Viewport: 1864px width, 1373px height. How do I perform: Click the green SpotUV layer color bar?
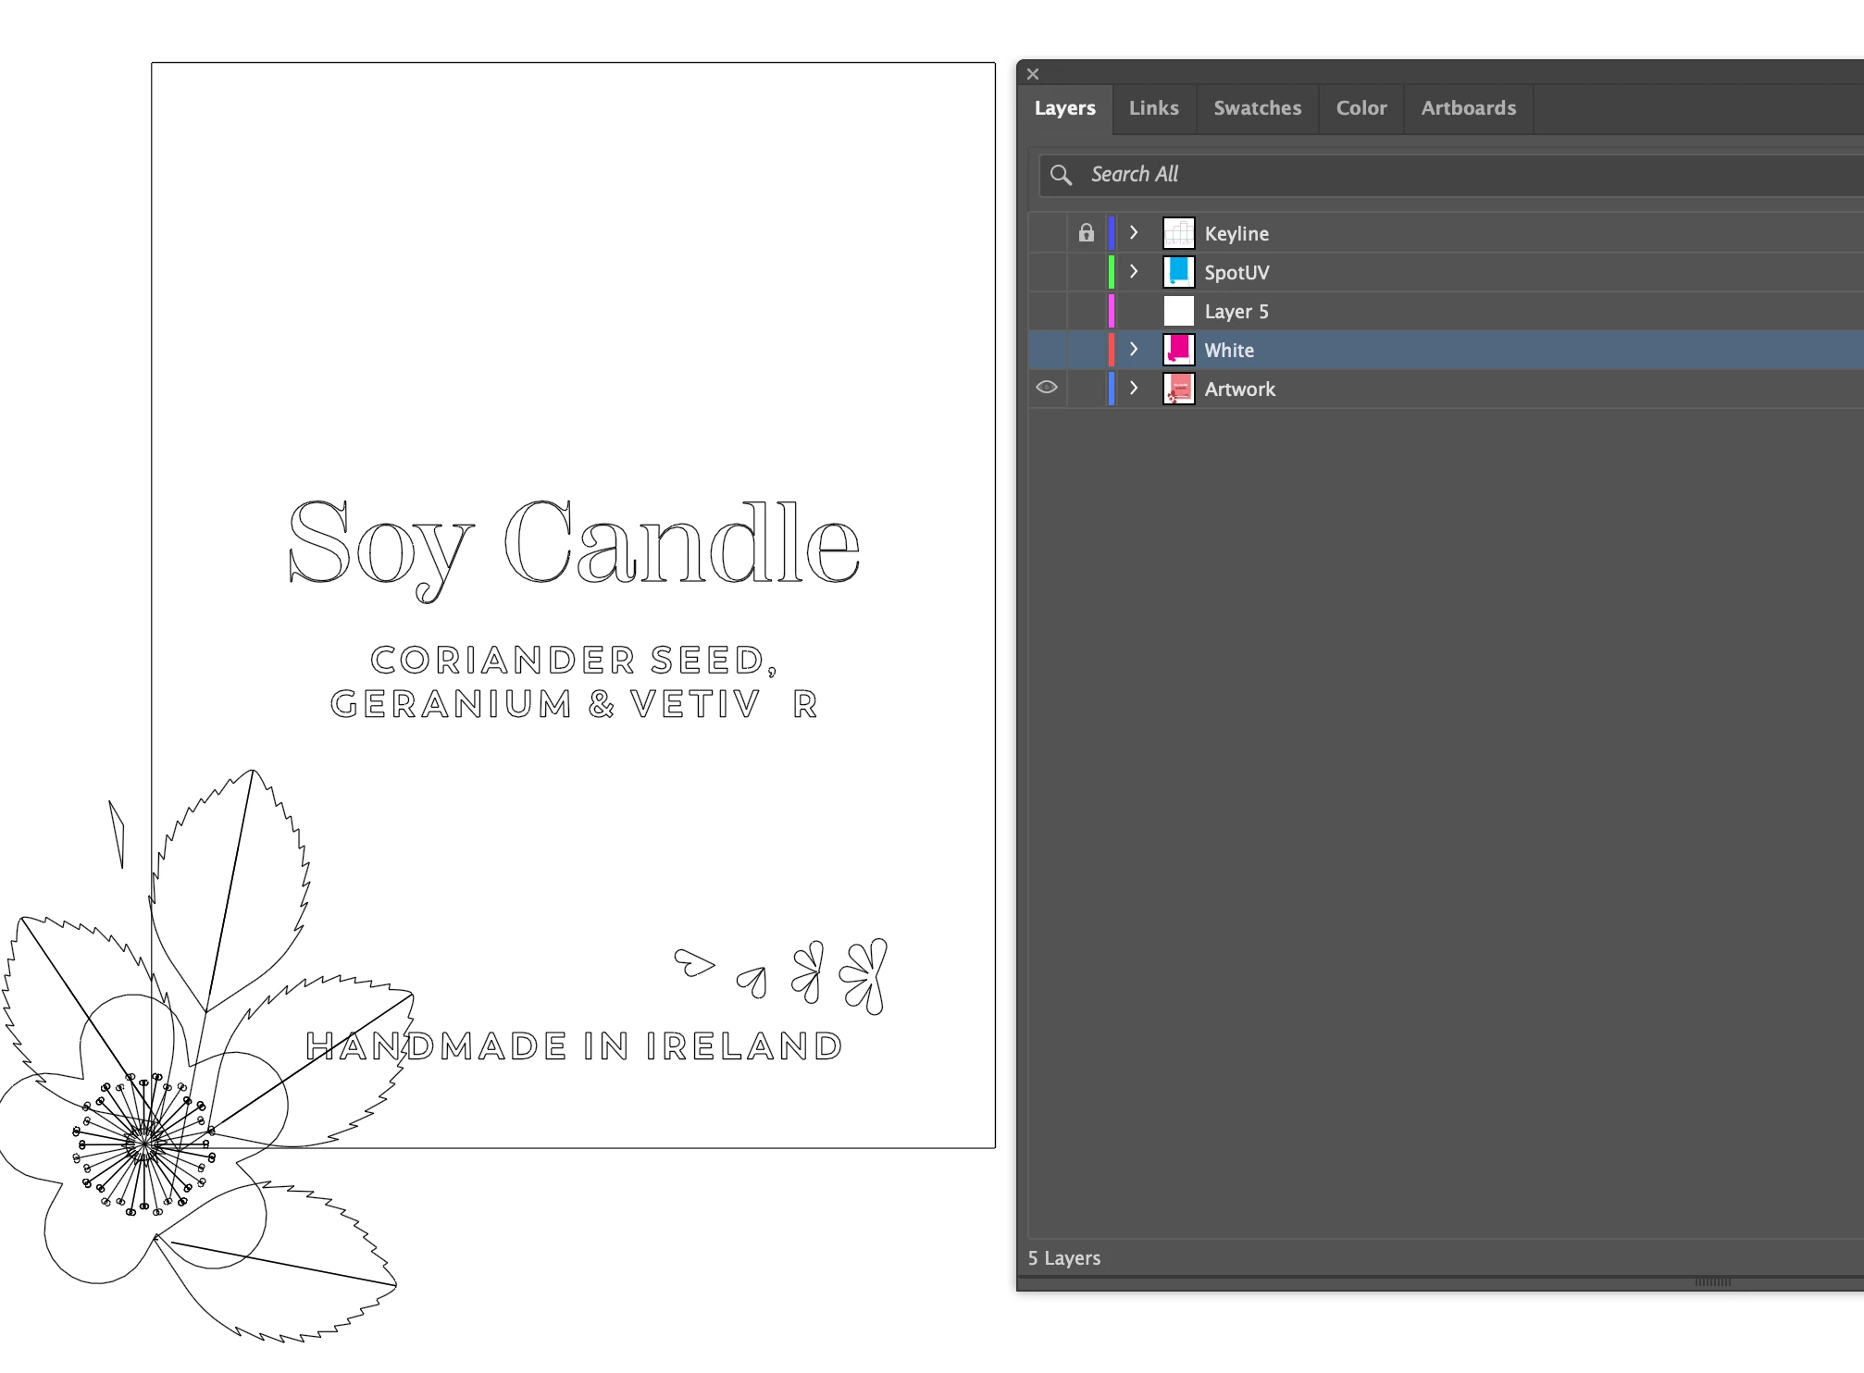[x=1111, y=272]
